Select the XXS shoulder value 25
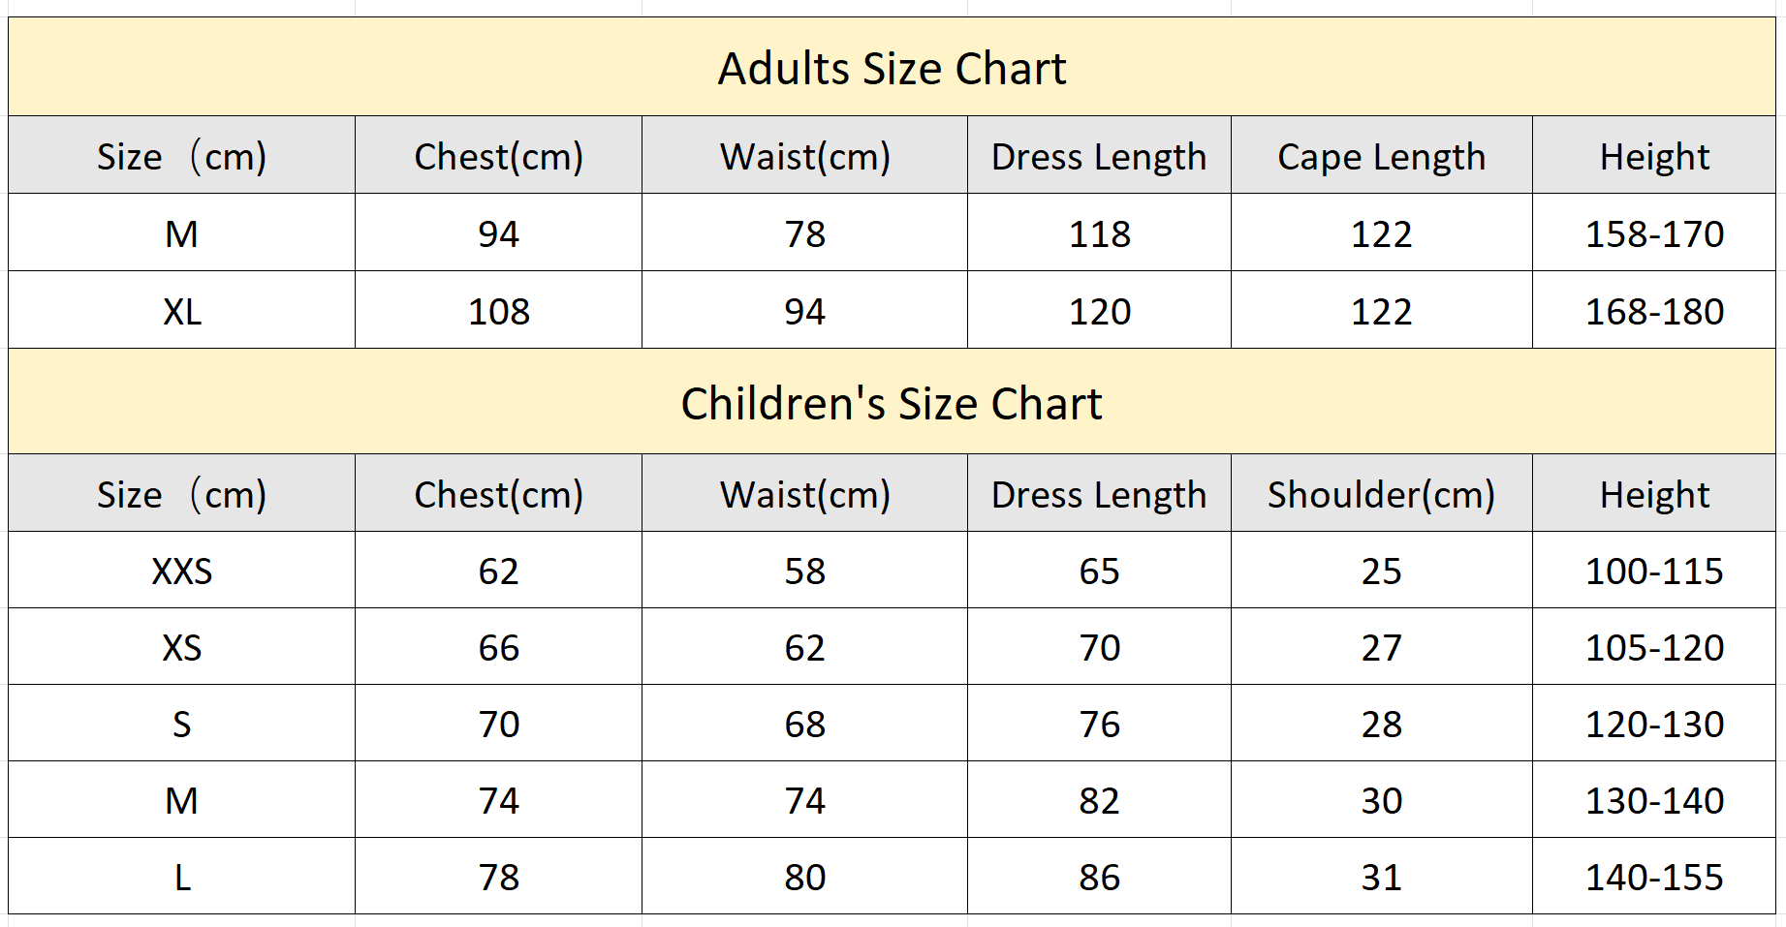1786x927 pixels. pos(1381,570)
